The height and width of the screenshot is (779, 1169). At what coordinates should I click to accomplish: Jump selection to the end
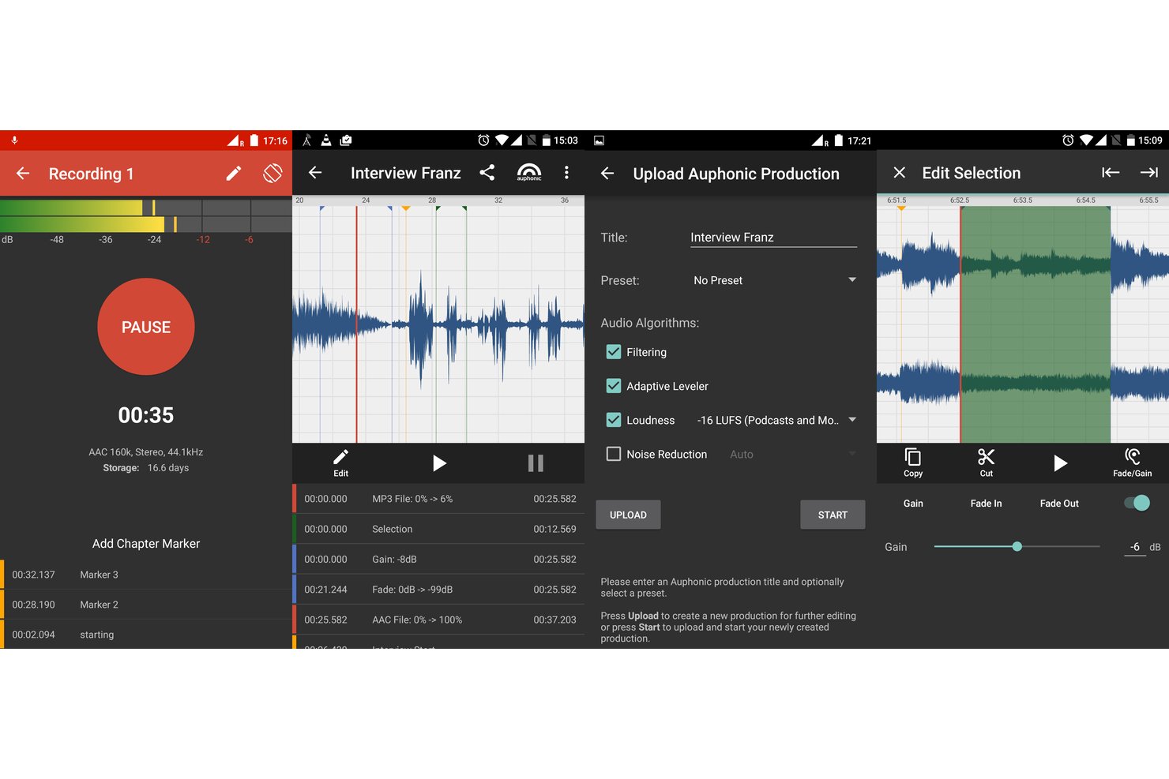(x=1149, y=173)
